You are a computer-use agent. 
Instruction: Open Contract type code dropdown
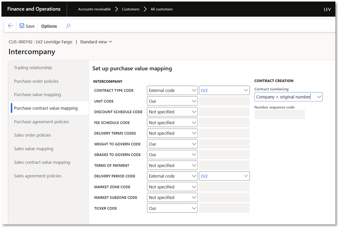(194, 90)
